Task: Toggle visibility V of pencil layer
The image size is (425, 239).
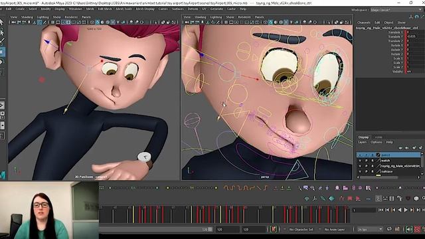Action: [360, 155]
